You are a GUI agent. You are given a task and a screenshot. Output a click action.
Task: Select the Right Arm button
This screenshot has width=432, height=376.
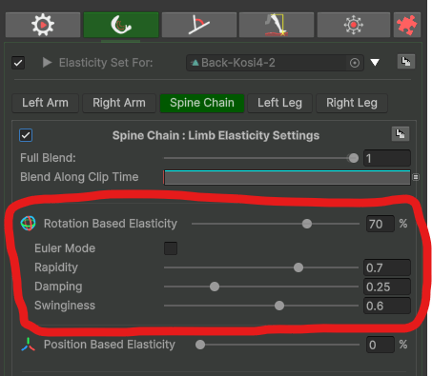[x=119, y=103]
